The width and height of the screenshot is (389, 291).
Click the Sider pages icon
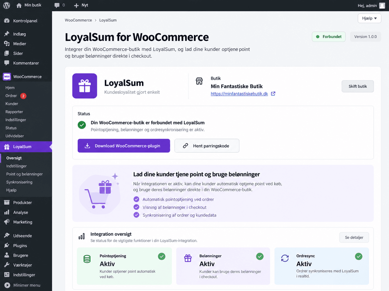(x=7, y=53)
